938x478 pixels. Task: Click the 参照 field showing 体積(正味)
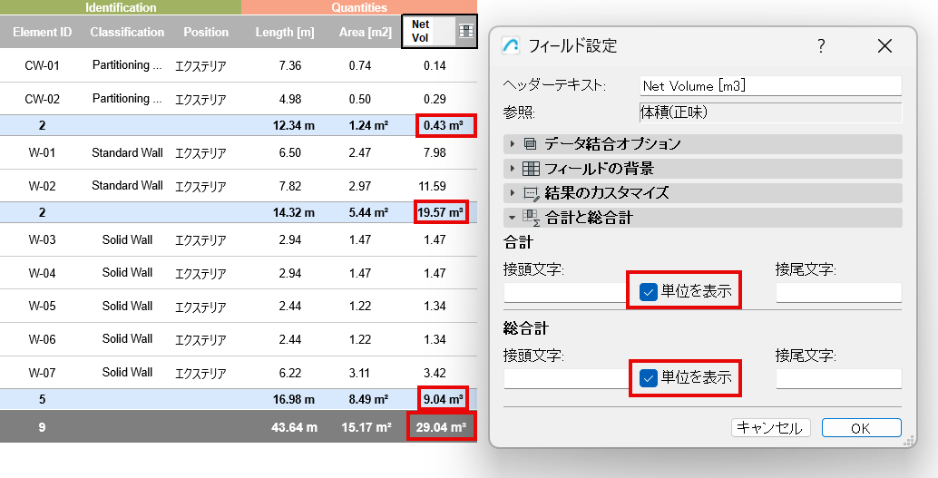click(x=770, y=112)
